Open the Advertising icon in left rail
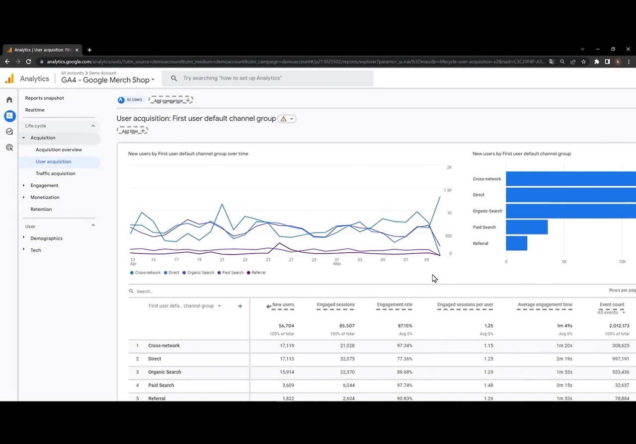 click(9, 148)
